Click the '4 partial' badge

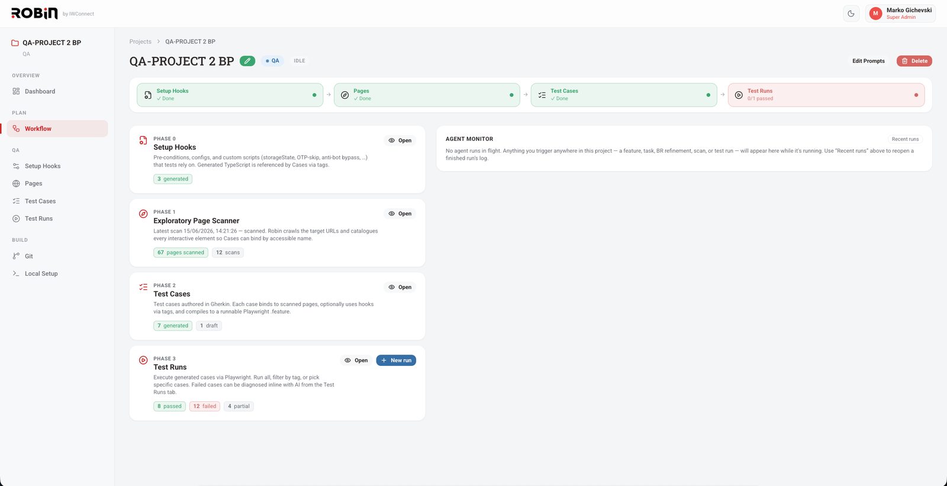pyautogui.click(x=239, y=406)
